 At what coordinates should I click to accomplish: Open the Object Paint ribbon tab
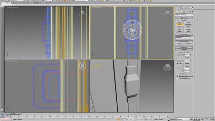tap(37, 3)
